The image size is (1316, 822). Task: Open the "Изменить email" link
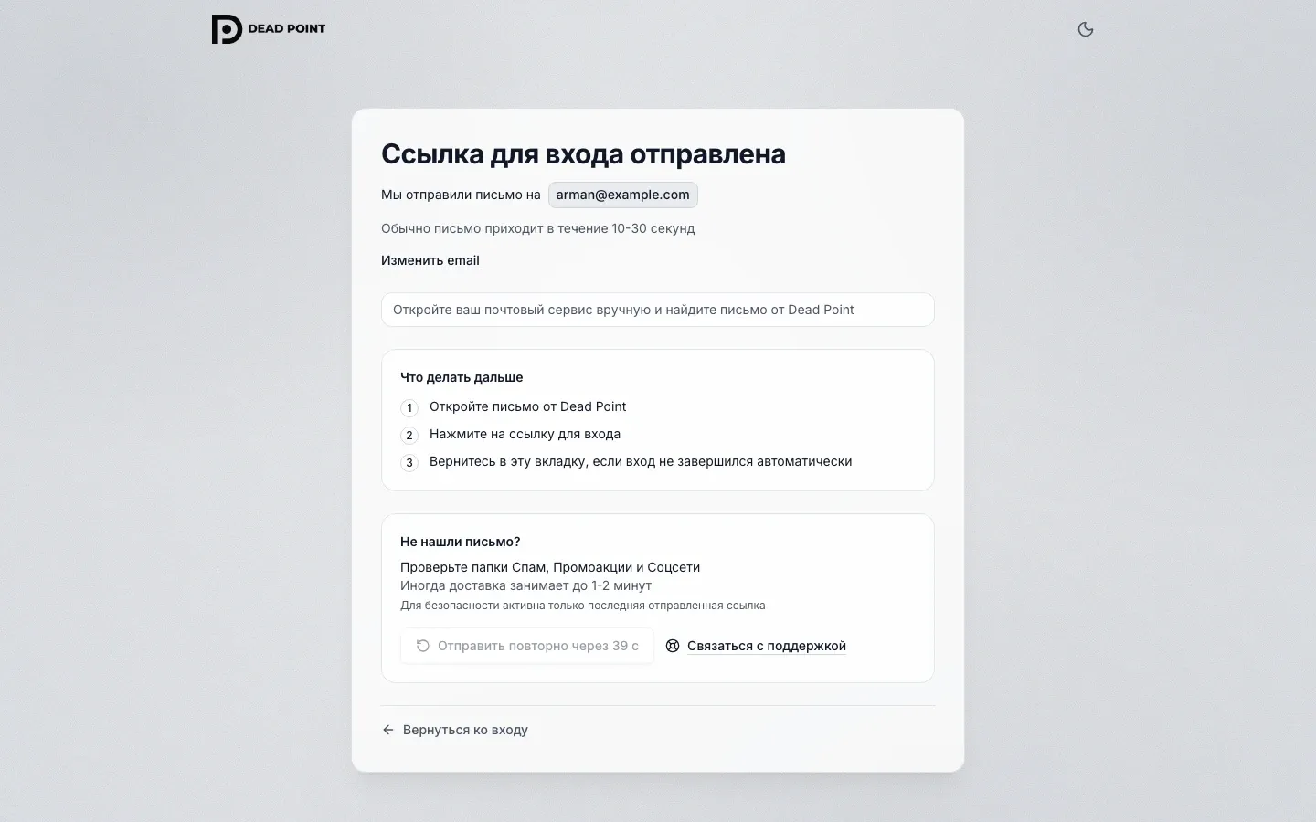click(430, 260)
